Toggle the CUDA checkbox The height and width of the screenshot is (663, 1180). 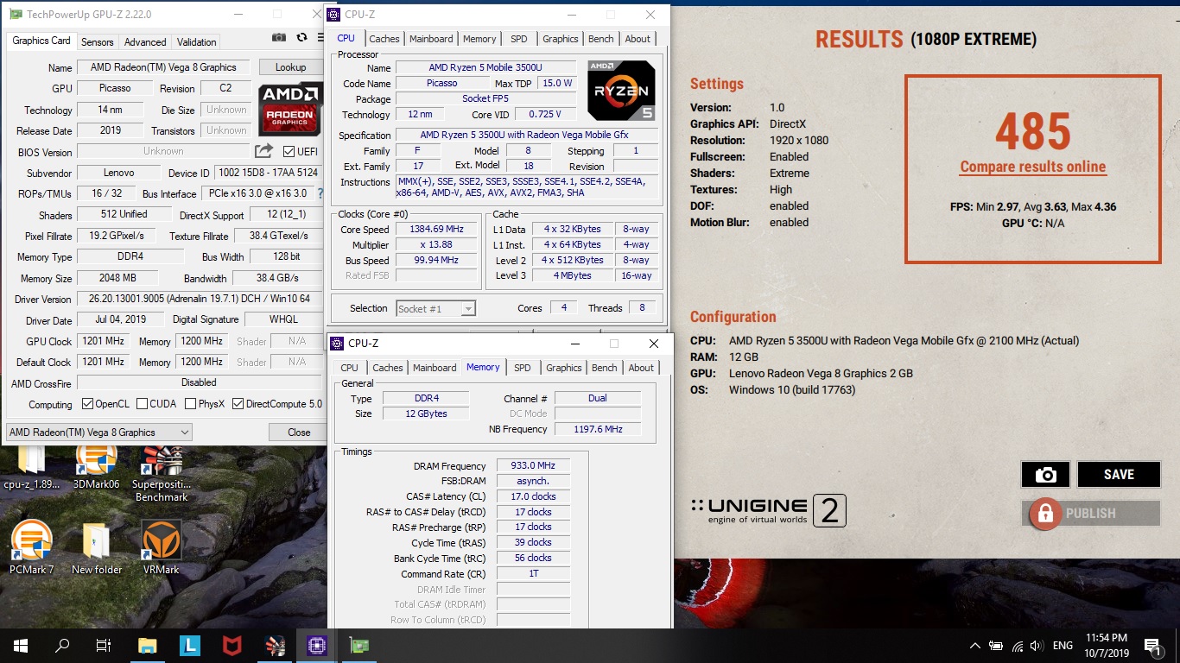coord(141,404)
